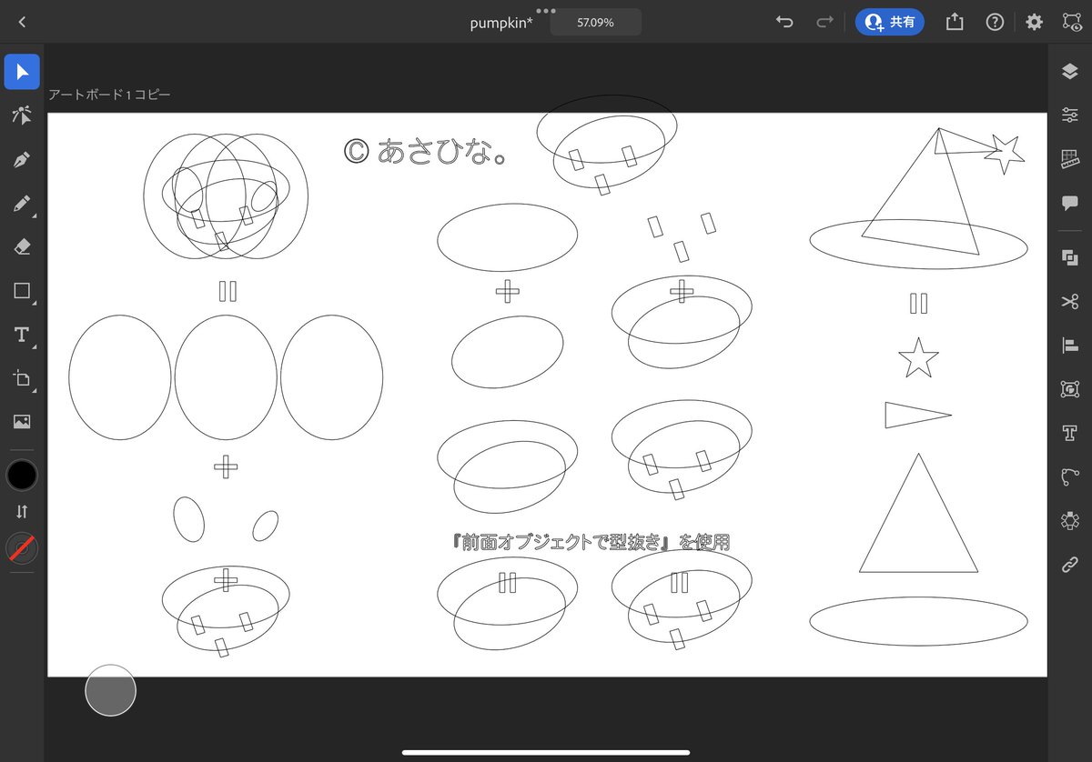Select the Artboard tool

click(22, 378)
